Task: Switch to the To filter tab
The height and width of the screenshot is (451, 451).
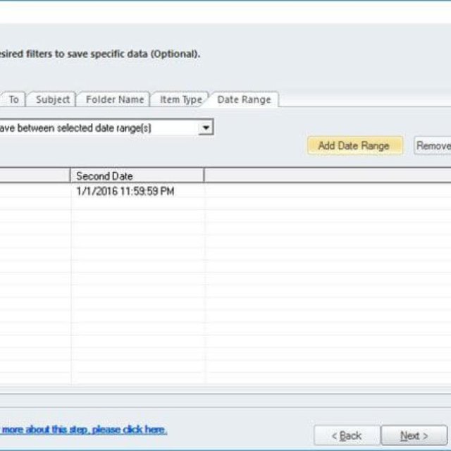Action: click(13, 99)
